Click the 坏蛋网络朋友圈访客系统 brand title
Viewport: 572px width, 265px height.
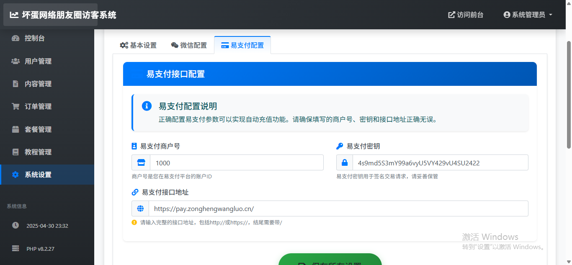pyautogui.click(x=69, y=15)
